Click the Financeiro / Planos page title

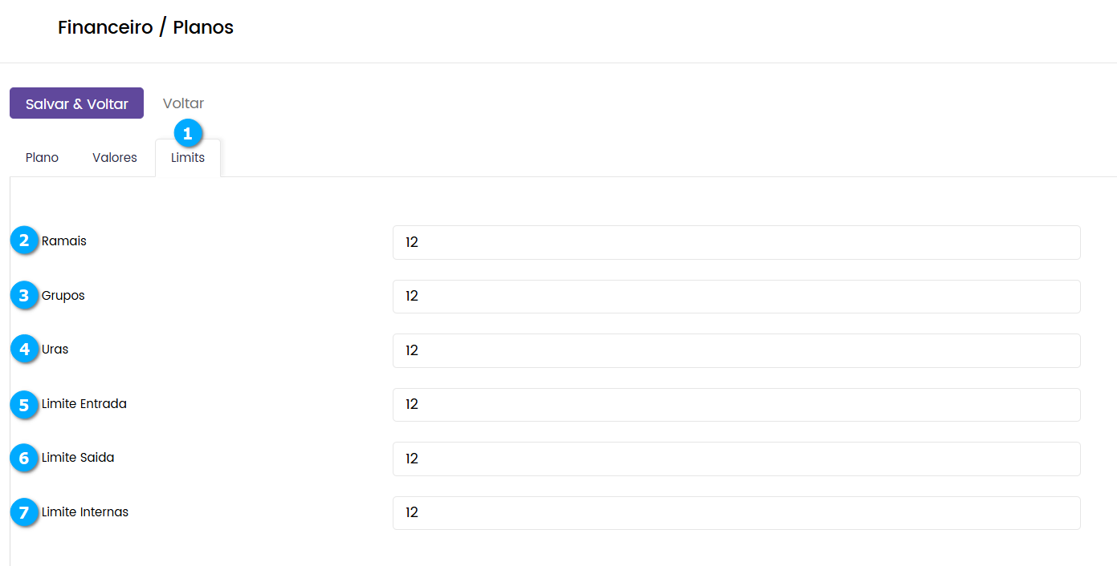coord(145,28)
